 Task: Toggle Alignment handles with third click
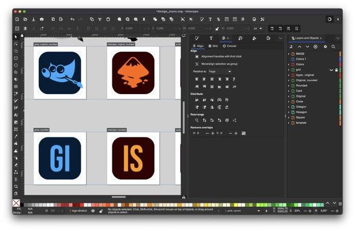pyautogui.click(x=197, y=57)
